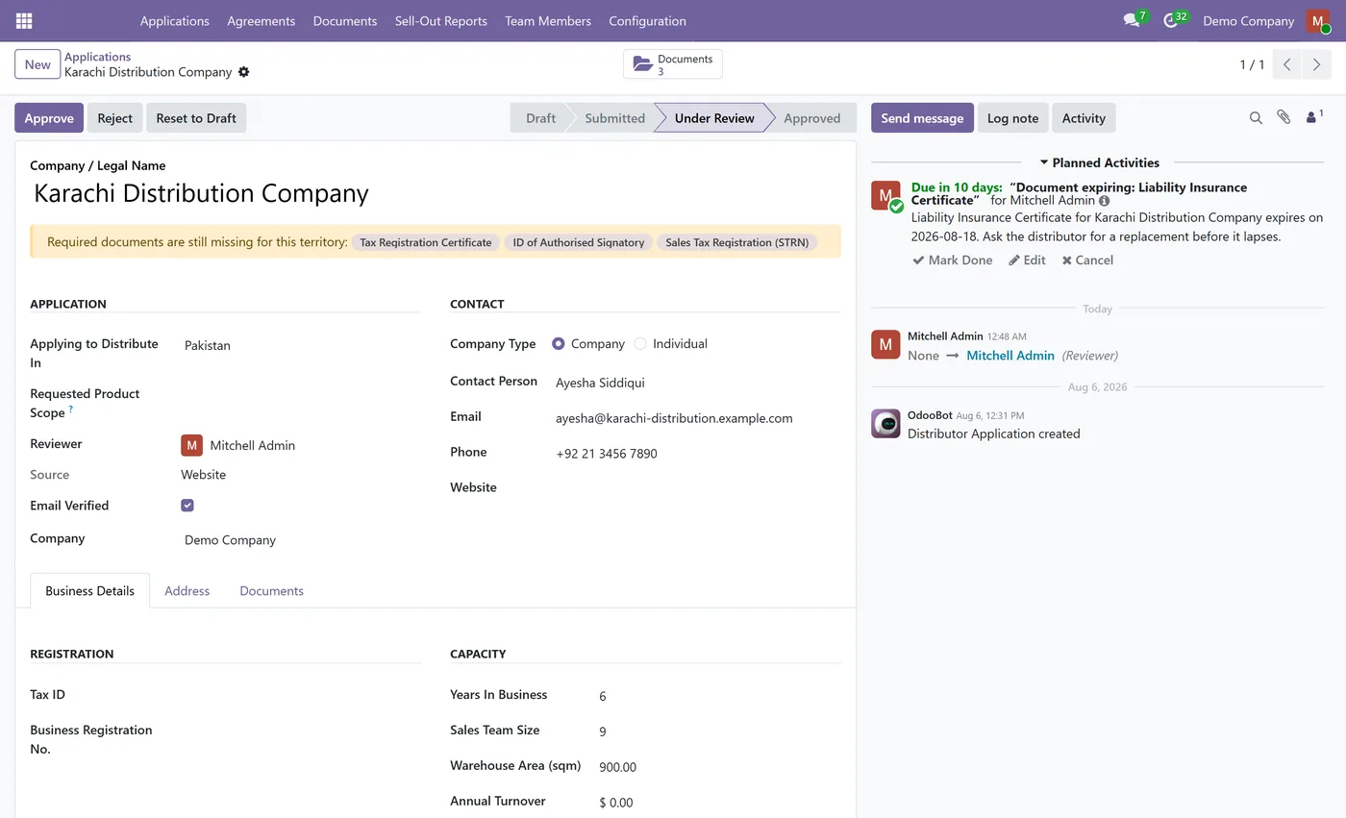Search the chatter messages
The width and height of the screenshot is (1346, 818).
[x=1256, y=118]
